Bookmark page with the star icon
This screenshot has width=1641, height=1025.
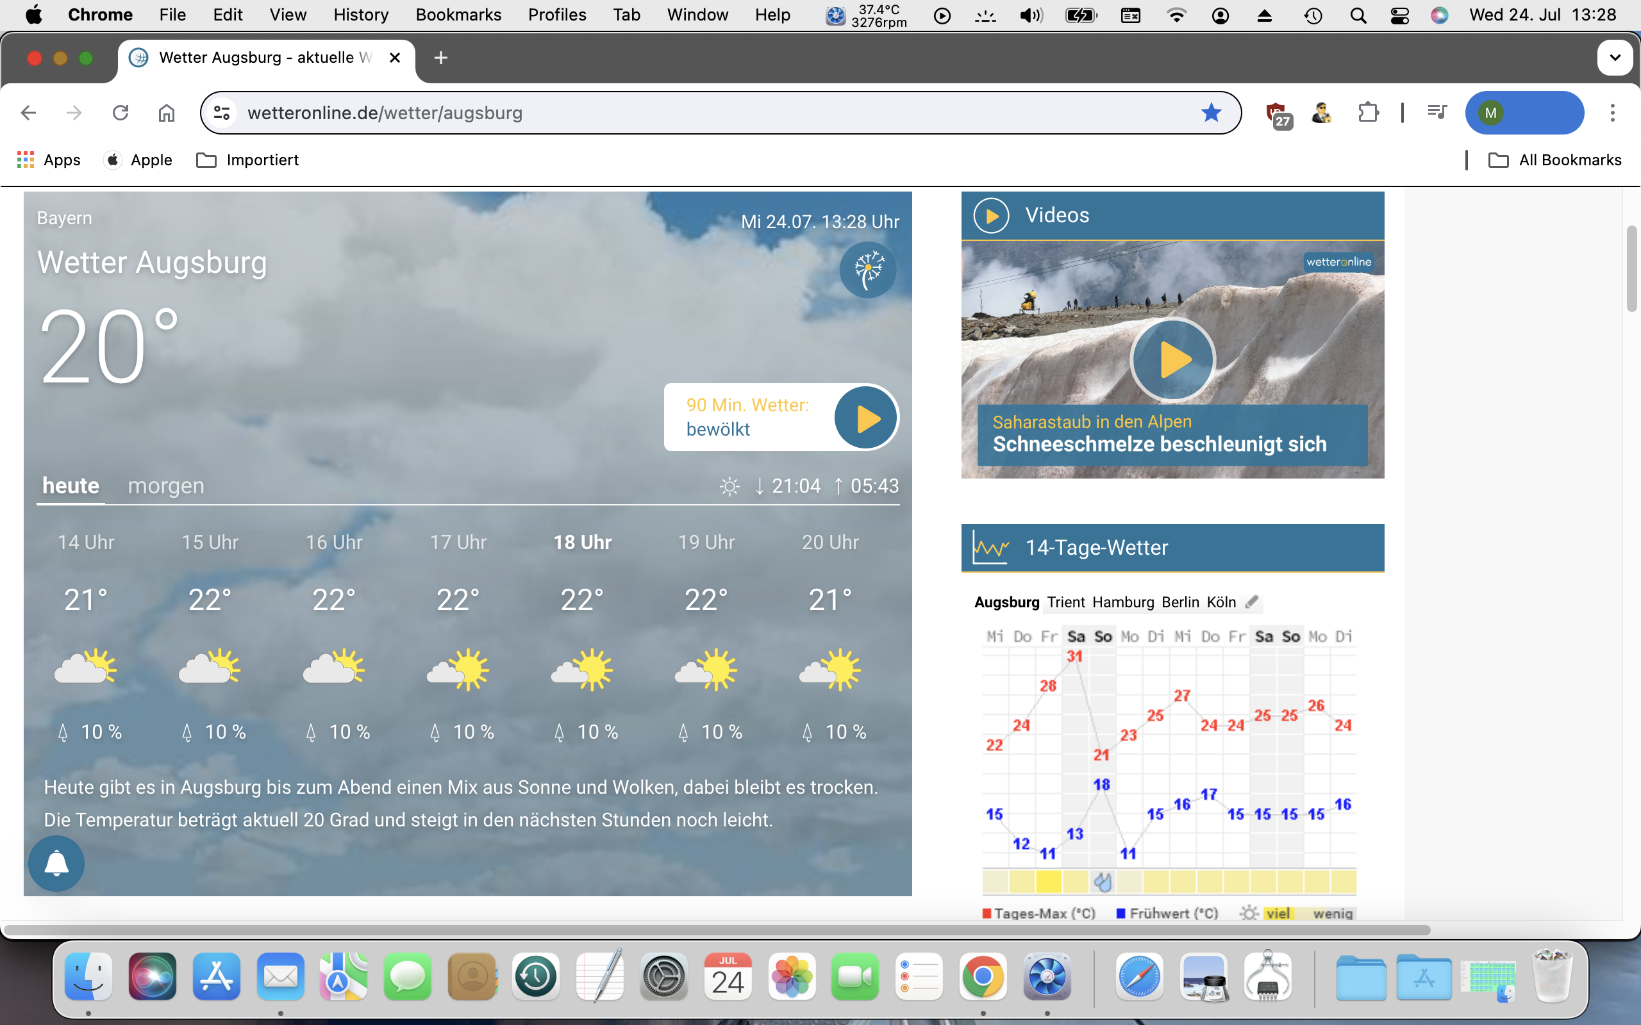(1211, 113)
